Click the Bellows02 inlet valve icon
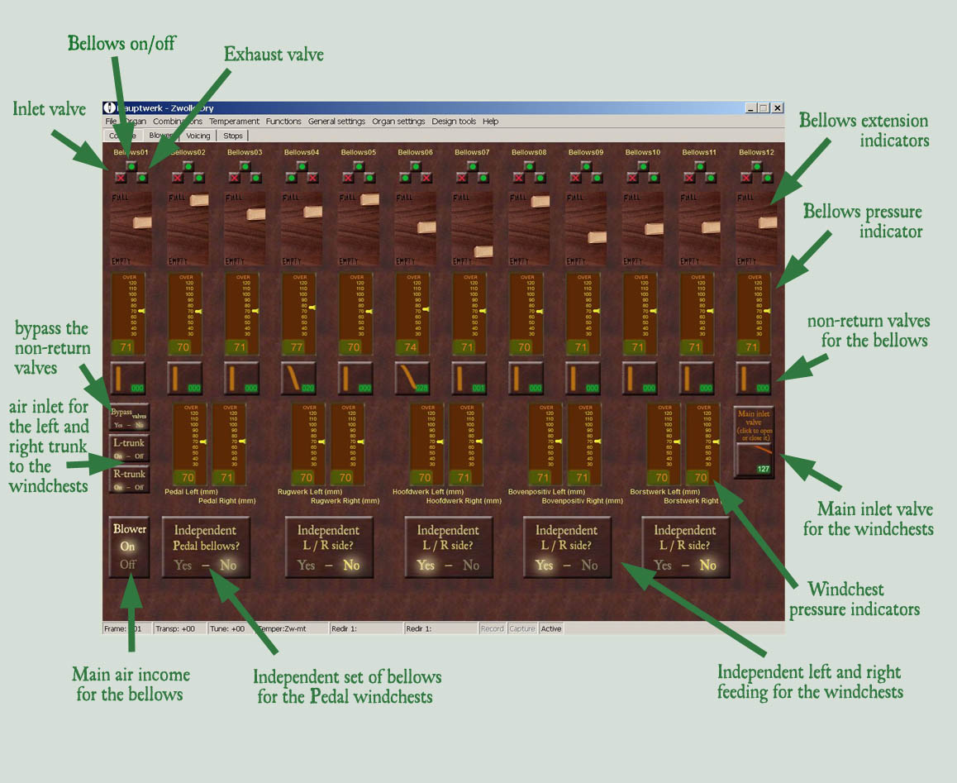957x783 pixels. point(177,178)
